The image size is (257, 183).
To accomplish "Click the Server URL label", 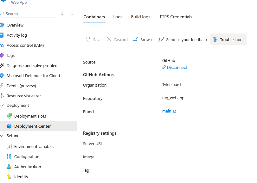I will click(93, 143).
